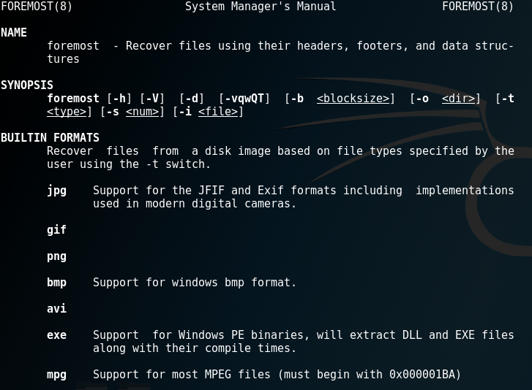Select the mpg format entry

[56, 375]
